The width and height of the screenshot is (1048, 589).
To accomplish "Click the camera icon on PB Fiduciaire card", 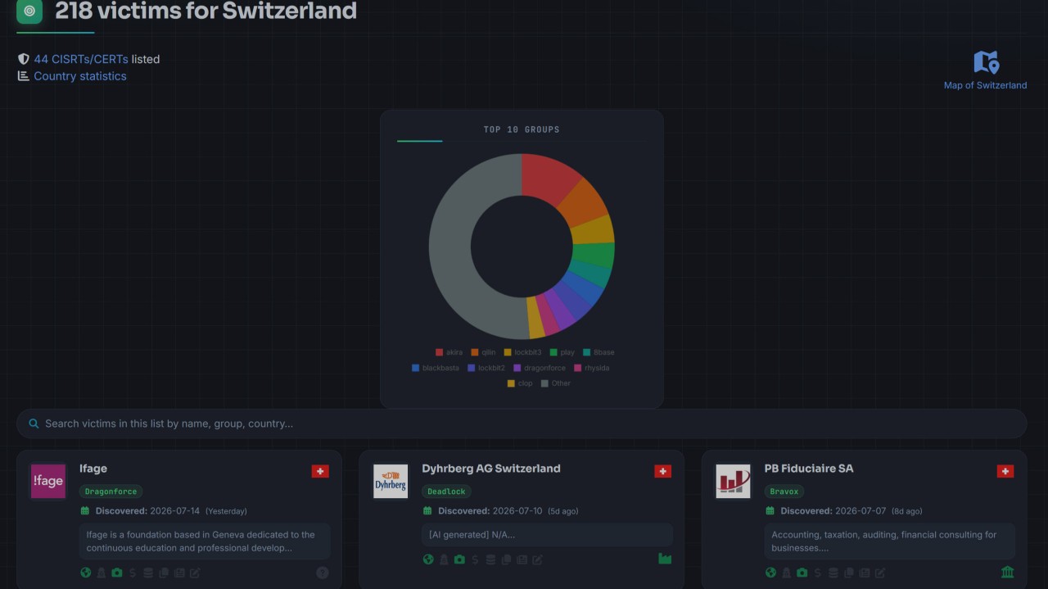I will pyautogui.click(x=802, y=573).
